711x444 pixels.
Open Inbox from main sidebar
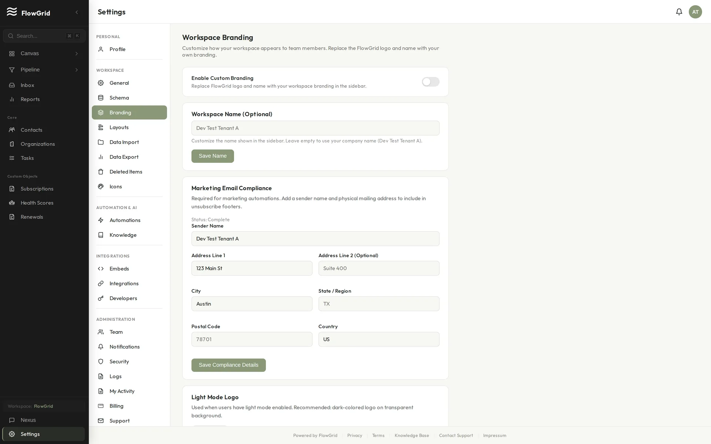pos(44,85)
